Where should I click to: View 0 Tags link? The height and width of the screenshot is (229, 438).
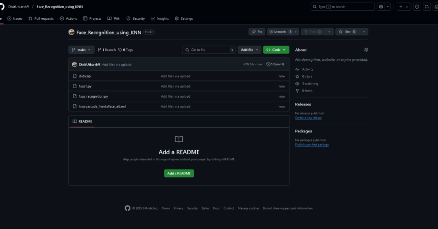(x=125, y=50)
